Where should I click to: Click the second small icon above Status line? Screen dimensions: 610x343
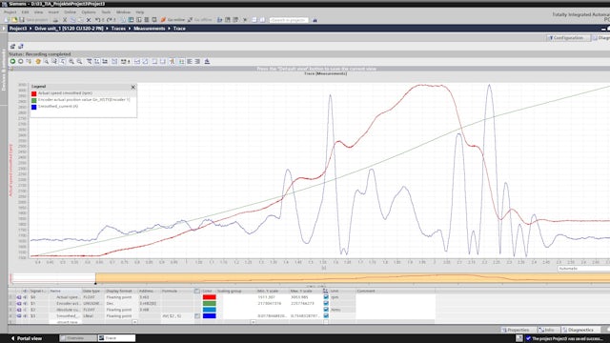(21, 47)
